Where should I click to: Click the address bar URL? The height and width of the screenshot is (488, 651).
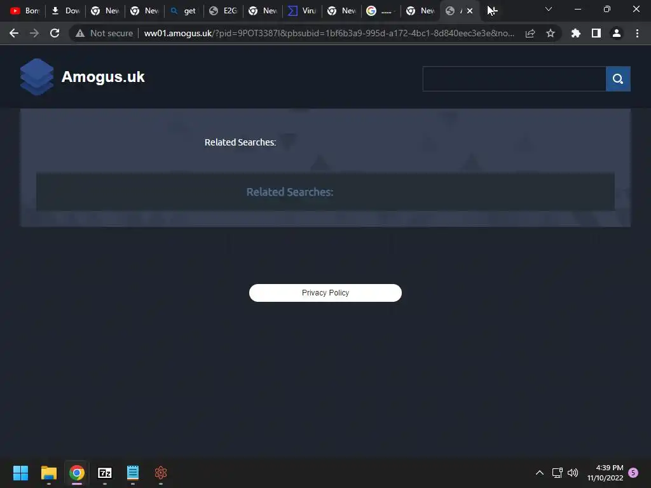click(329, 33)
